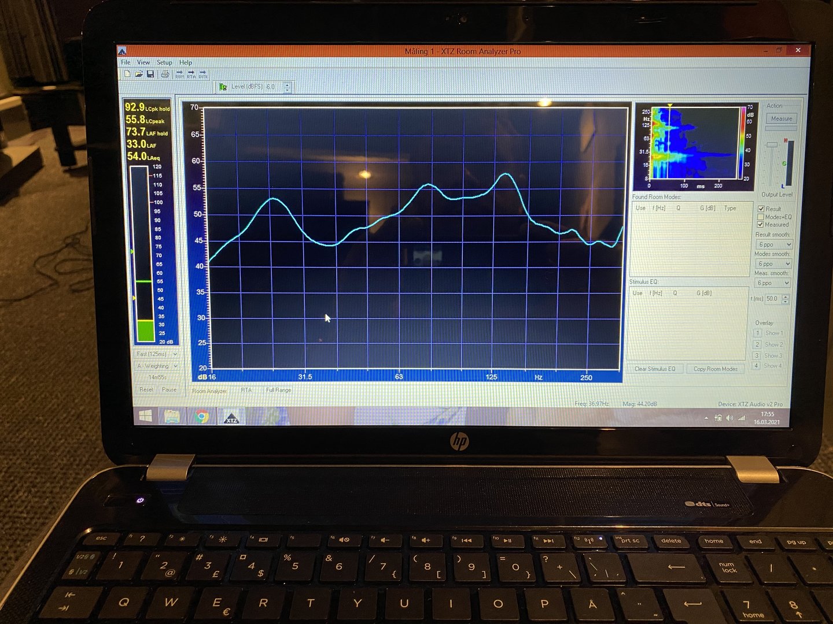Click the 92.9 LCpk hold reading
Viewport: 833px width, 624px height.
pyautogui.click(x=148, y=107)
